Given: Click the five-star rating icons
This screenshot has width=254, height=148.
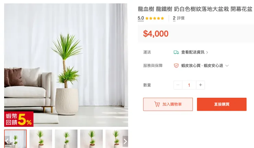Looking at the screenshot, I should coord(154,18).
